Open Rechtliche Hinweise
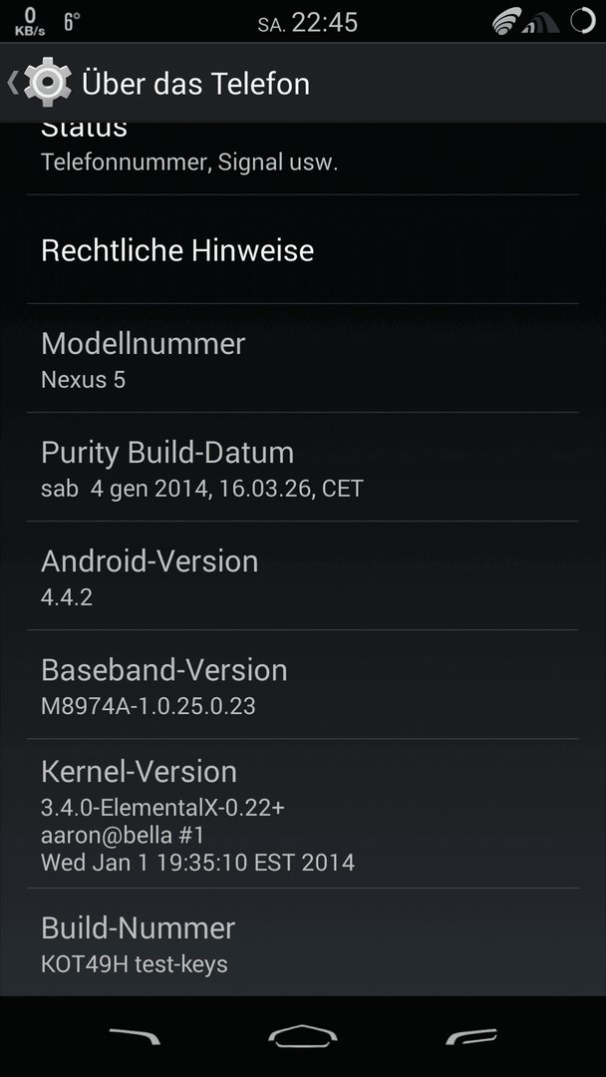Screen dimensions: 606x1077 point(303,249)
